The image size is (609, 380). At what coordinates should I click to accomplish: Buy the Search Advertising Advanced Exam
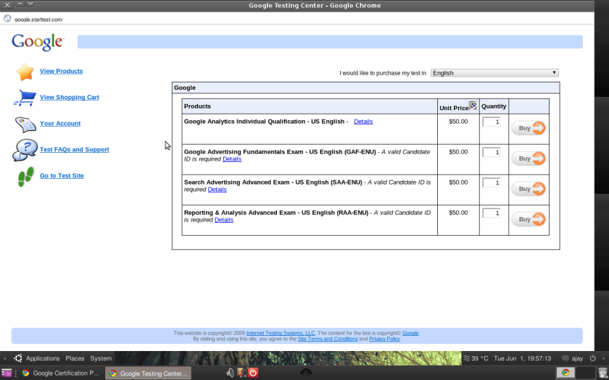(x=529, y=189)
